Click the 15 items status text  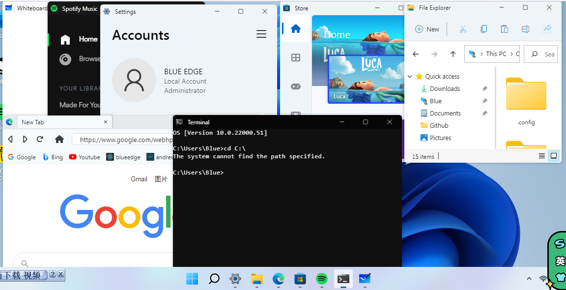coord(423,157)
